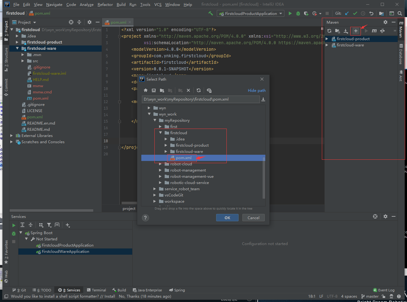
Task: Cancel the Select Path dialog
Action: click(x=254, y=218)
